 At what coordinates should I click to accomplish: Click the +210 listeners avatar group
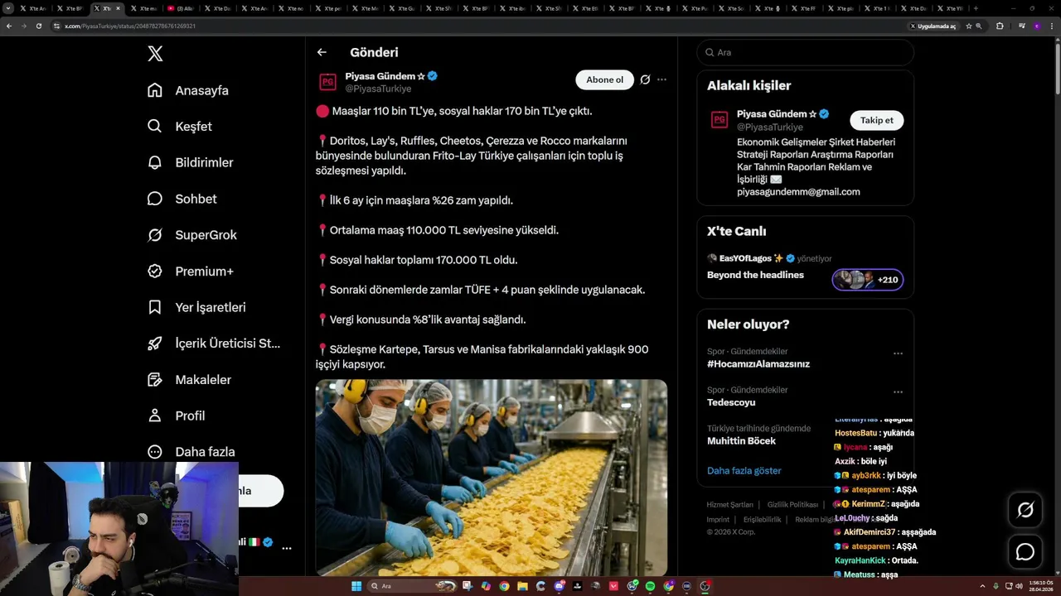868,280
